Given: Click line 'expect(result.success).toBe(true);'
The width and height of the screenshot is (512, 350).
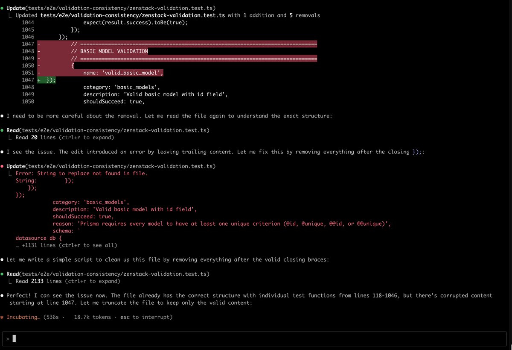Looking at the screenshot, I should [x=135, y=22].
